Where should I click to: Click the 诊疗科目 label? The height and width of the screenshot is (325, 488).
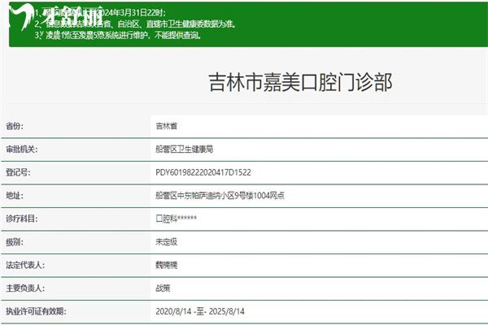point(21,219)
